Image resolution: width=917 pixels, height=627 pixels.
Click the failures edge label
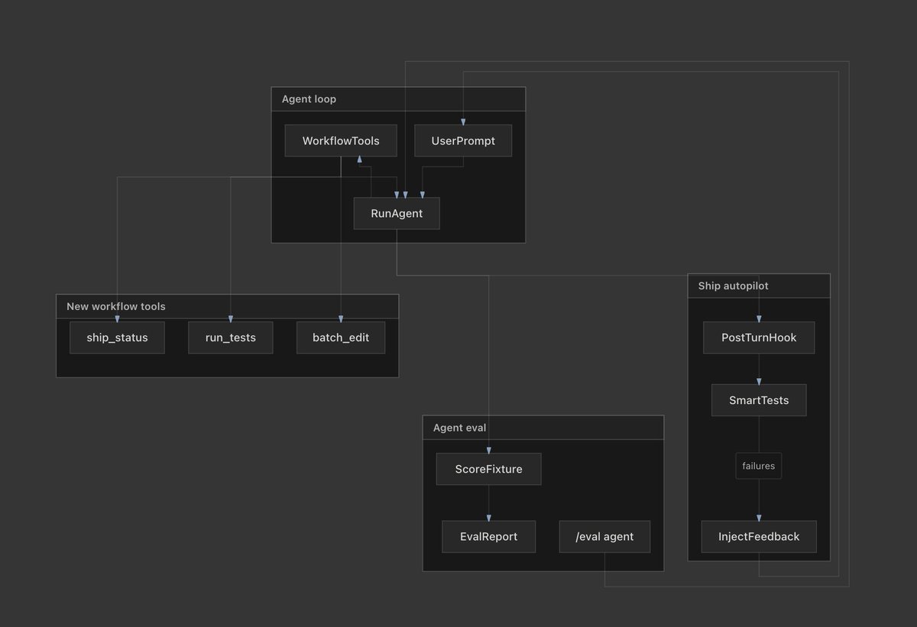click(x=759, y=466)
